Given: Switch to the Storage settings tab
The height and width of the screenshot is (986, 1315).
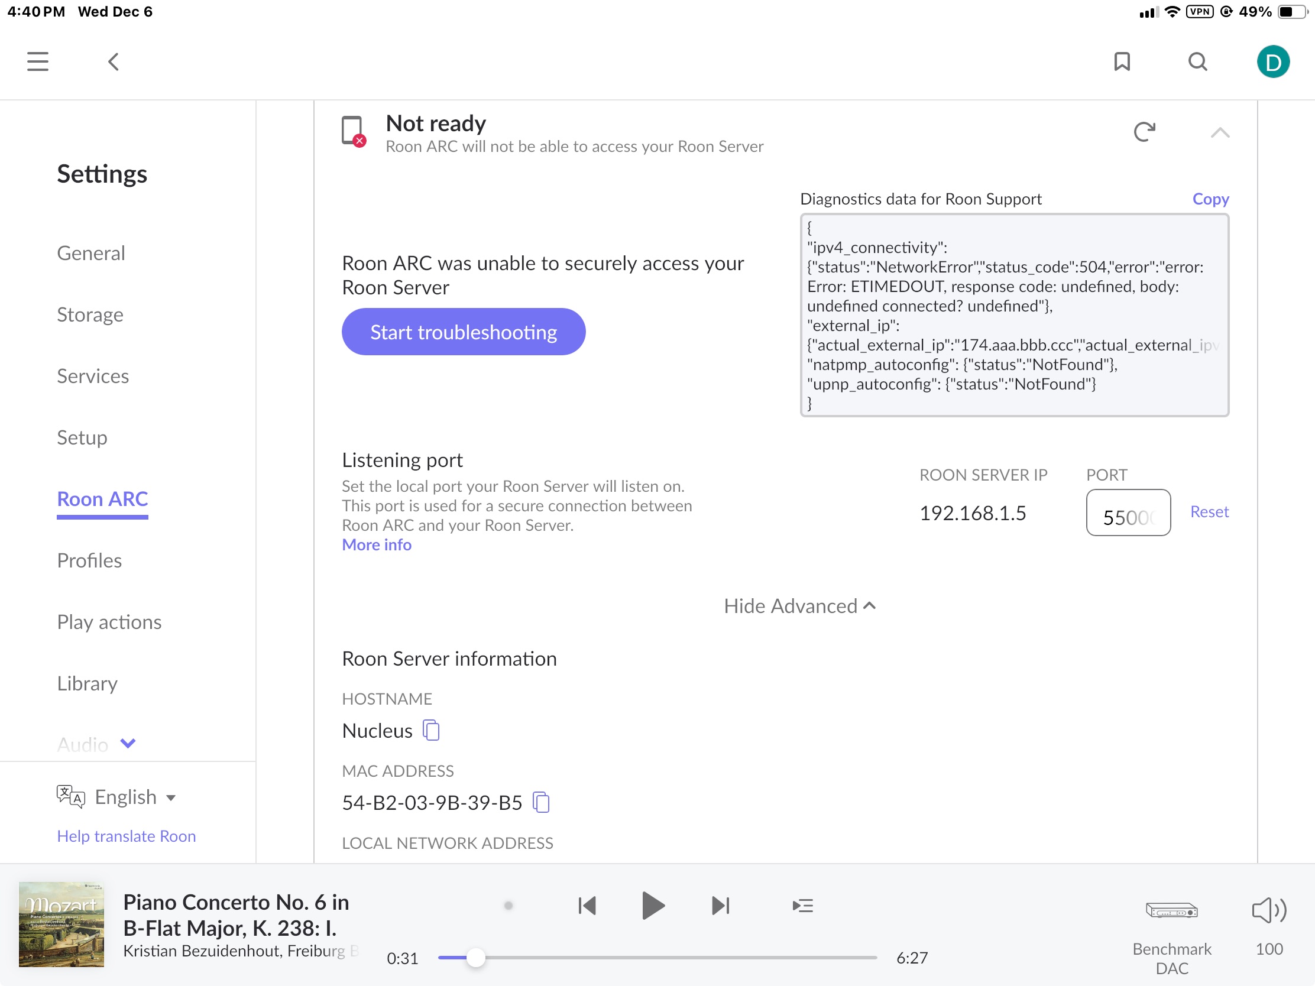Looking at the screenshot, I should [x=90, y=314].
